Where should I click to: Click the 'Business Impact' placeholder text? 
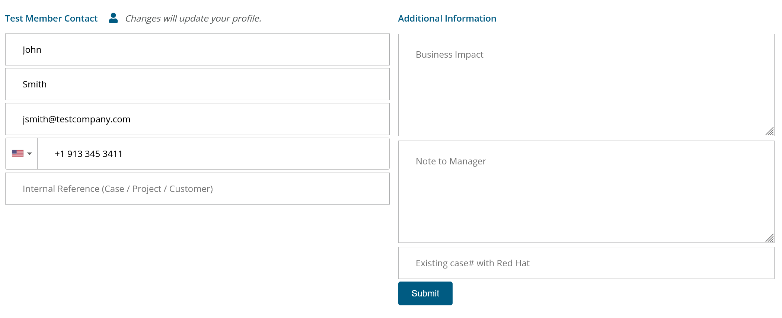pos(449,55)
